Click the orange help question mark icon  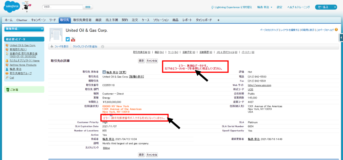click(336, 30)
